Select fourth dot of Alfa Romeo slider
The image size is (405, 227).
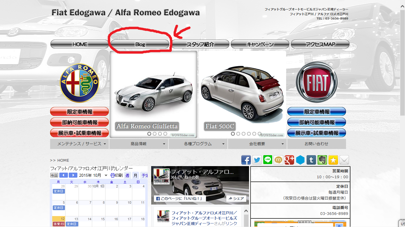165,134
